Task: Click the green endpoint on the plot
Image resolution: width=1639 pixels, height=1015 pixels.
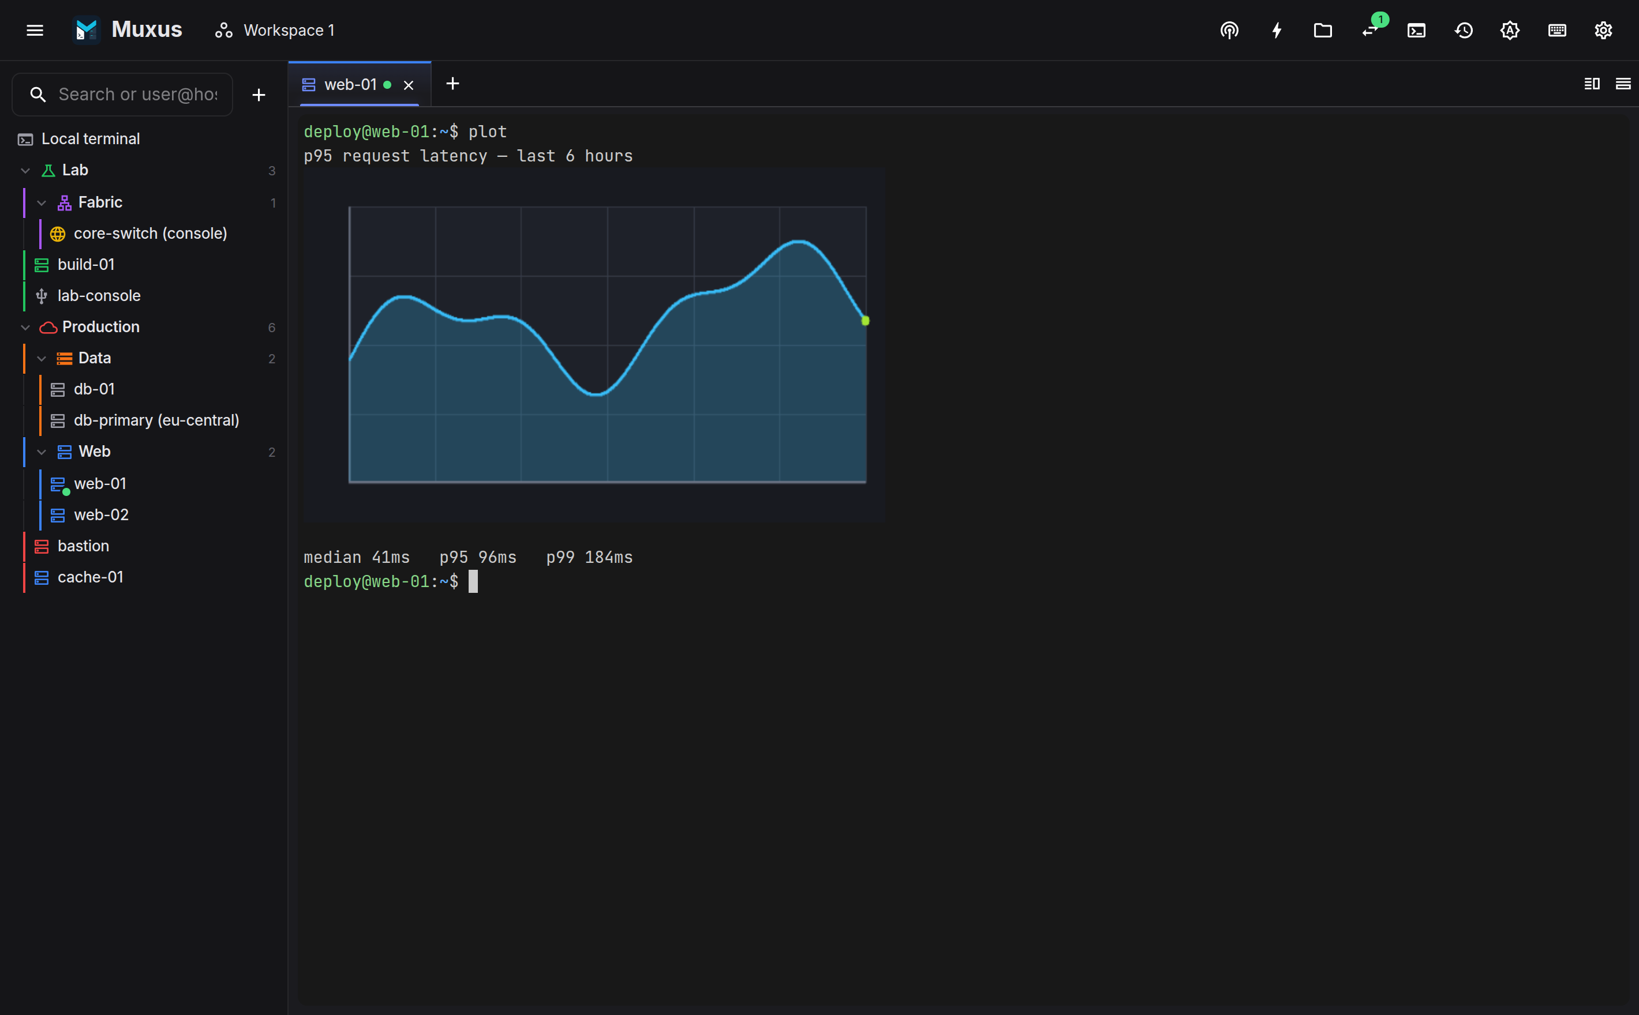Action: pos(865,321)
